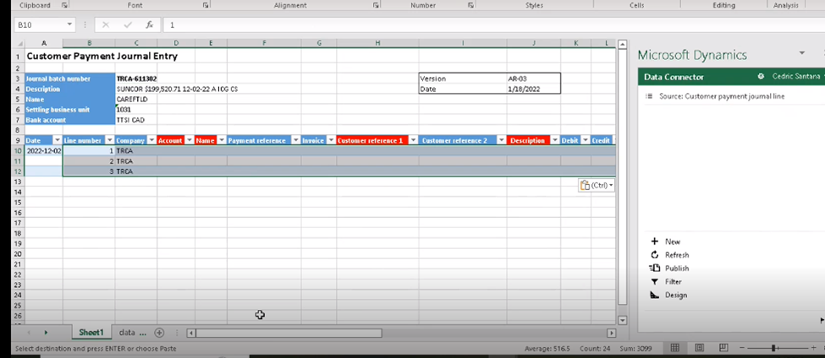The width and height of the screenshot is (825, 358).
Task: Select the cell containing CAREFTLD
Action: click(136, 100)
